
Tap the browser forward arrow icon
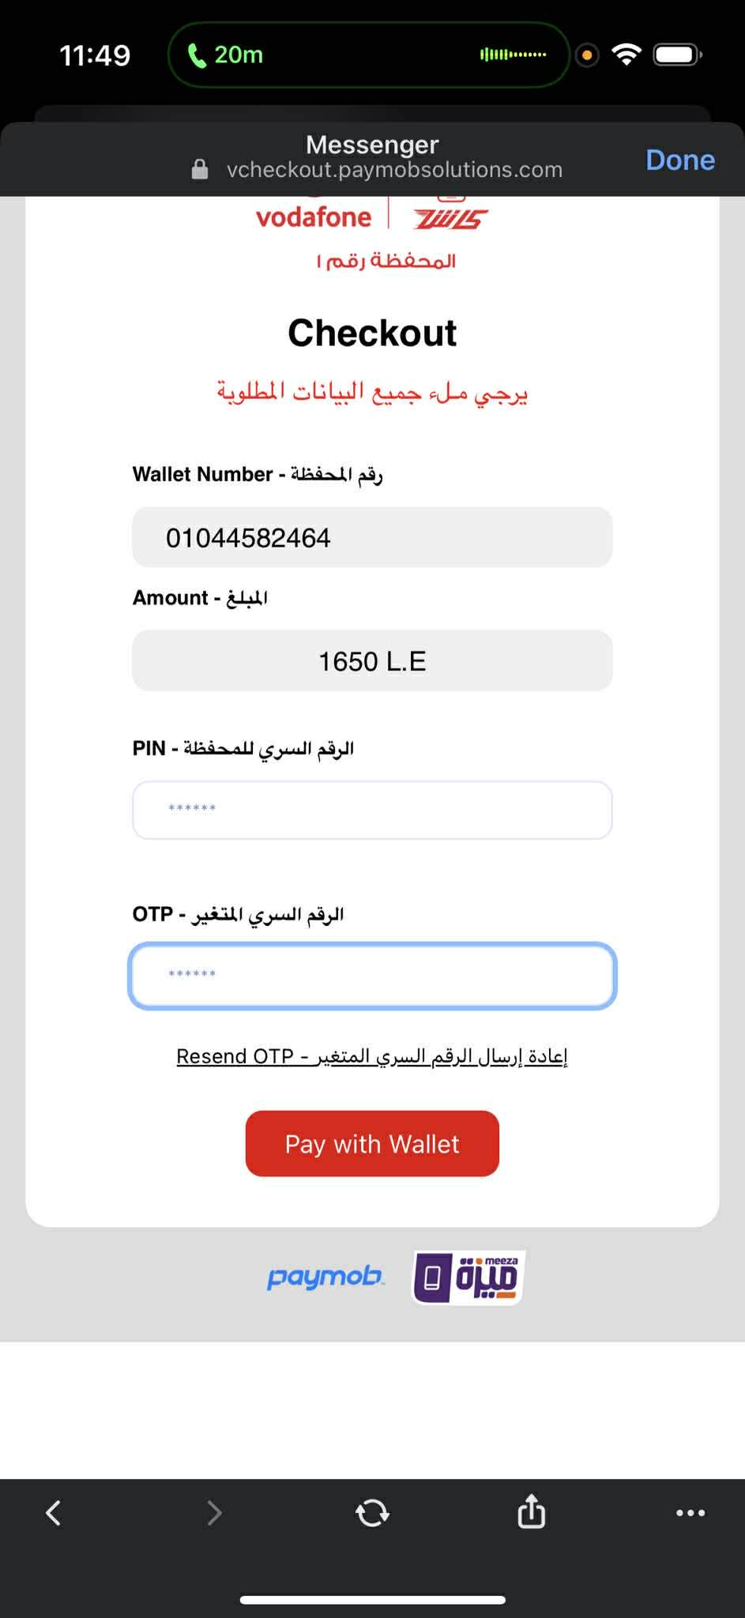coord(214,1513)
